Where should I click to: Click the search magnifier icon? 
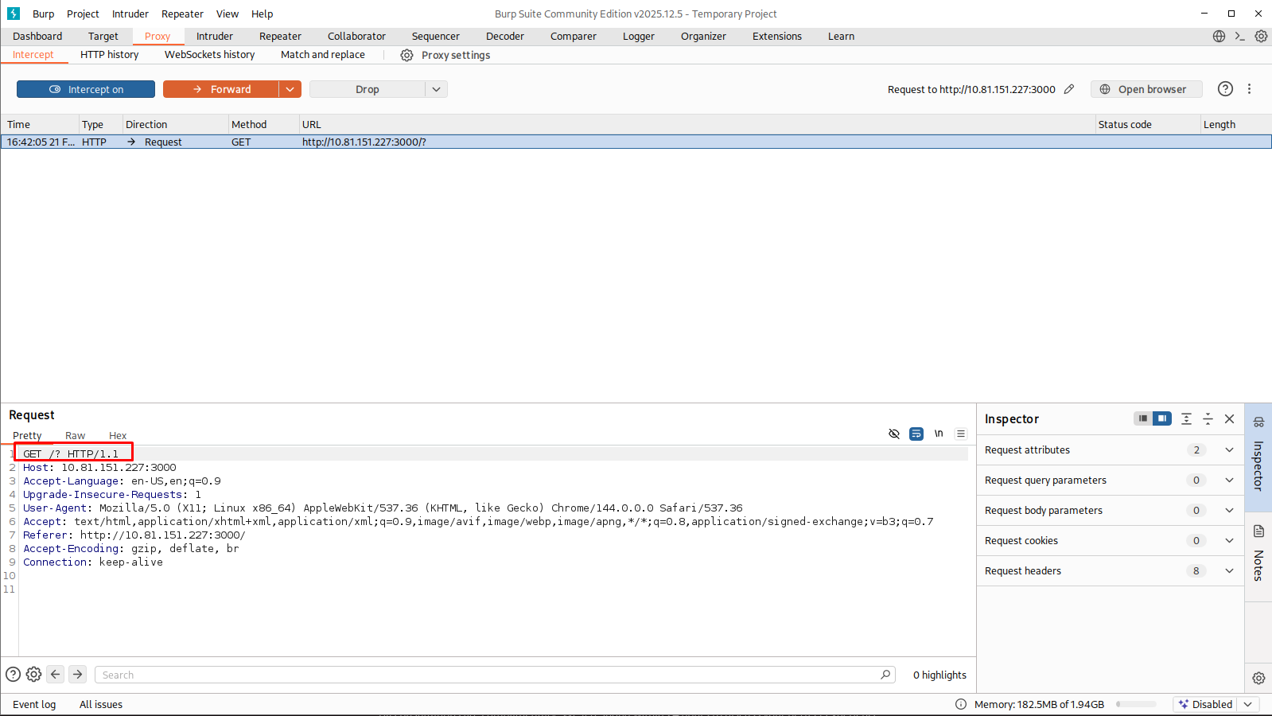point(885,675)
